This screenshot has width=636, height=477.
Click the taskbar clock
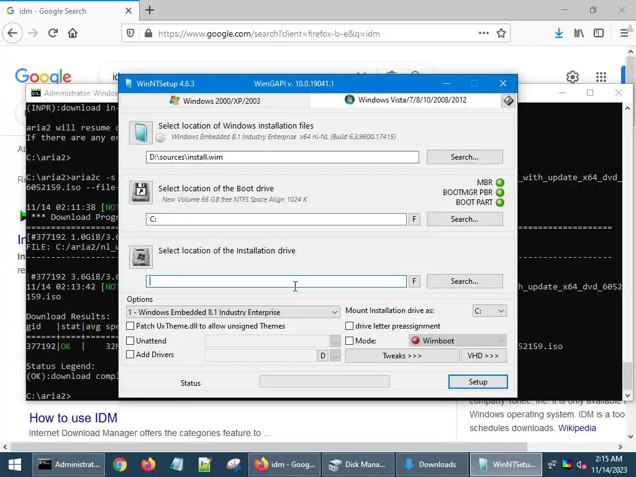[x=609, y=465]
